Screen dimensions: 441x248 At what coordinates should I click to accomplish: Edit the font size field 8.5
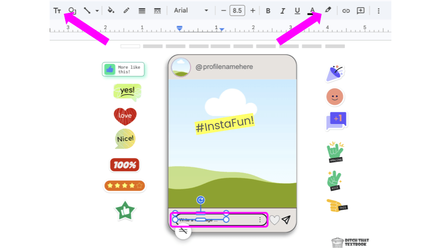237,11
